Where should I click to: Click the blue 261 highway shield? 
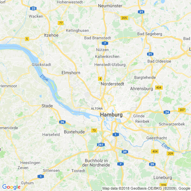click(101, 145)
